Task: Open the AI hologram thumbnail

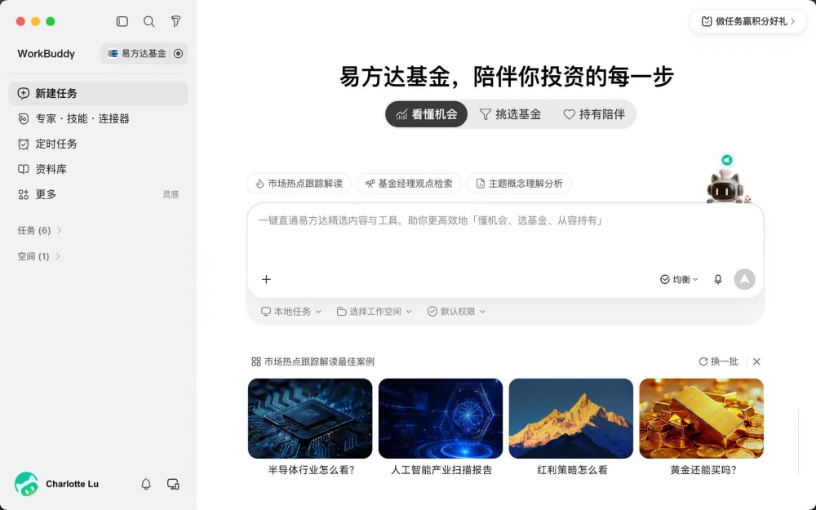Action: click(441, 419)
